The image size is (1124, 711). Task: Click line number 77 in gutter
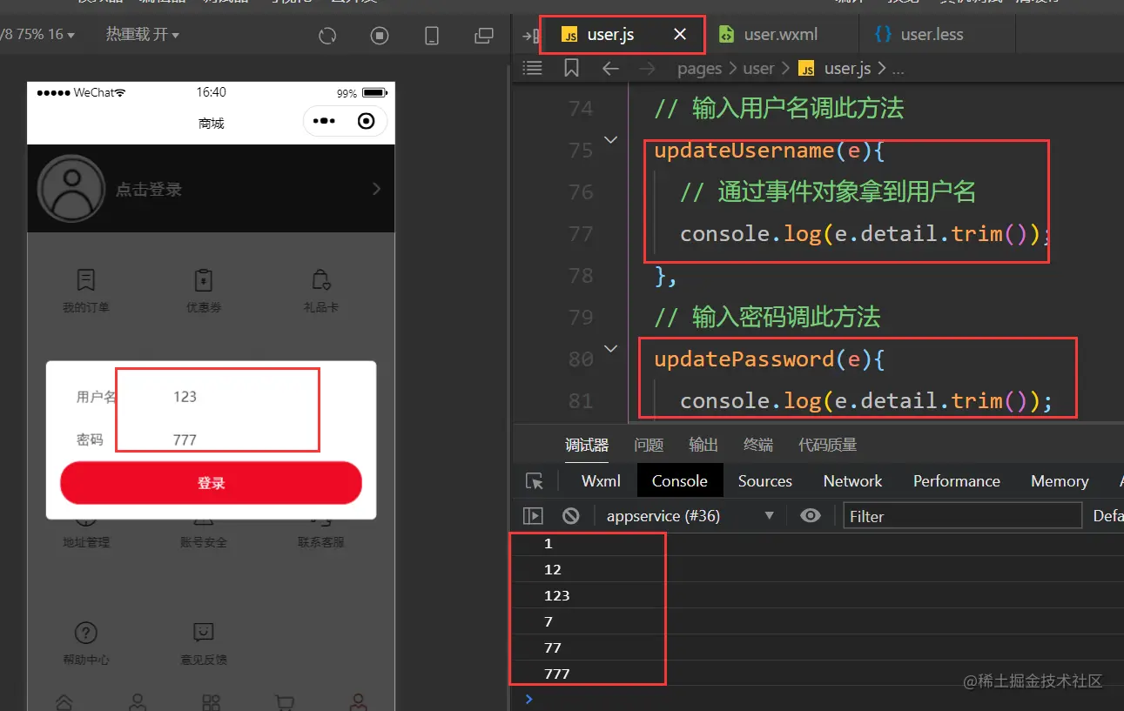580,233
